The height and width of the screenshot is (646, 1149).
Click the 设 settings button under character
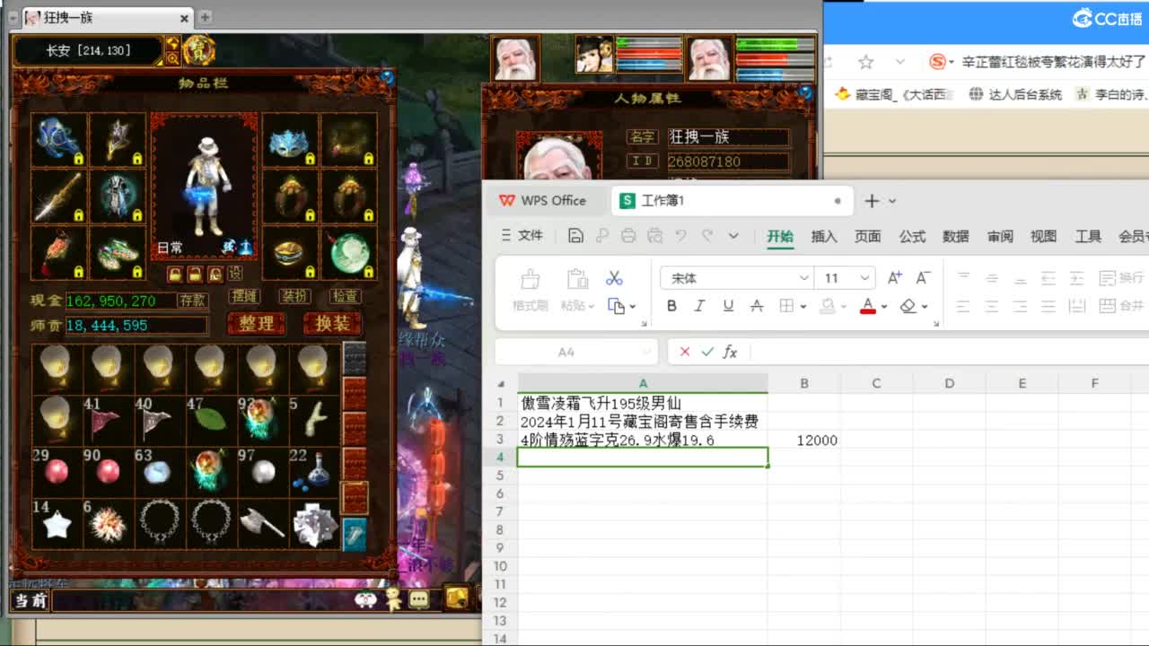pos(234,274)
